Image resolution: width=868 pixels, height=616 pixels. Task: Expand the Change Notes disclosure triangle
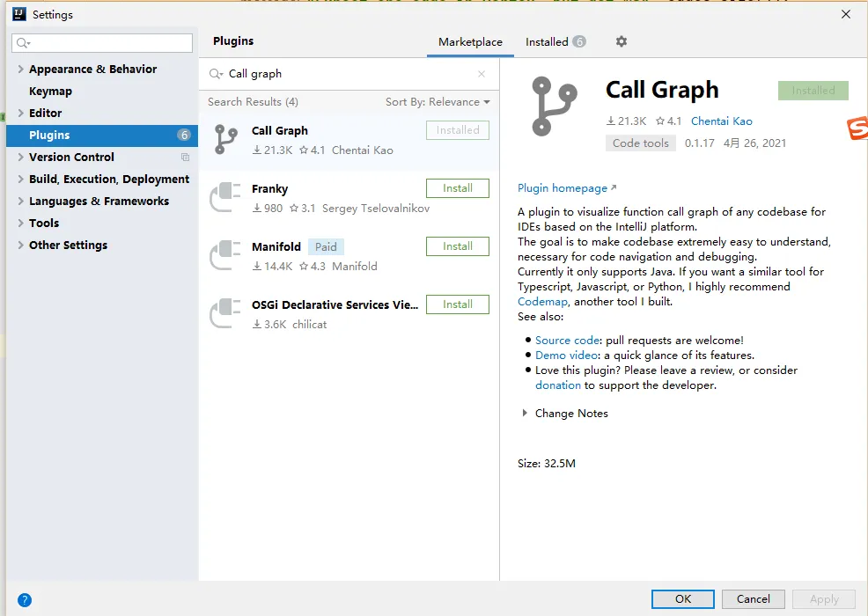click(524, 413)
